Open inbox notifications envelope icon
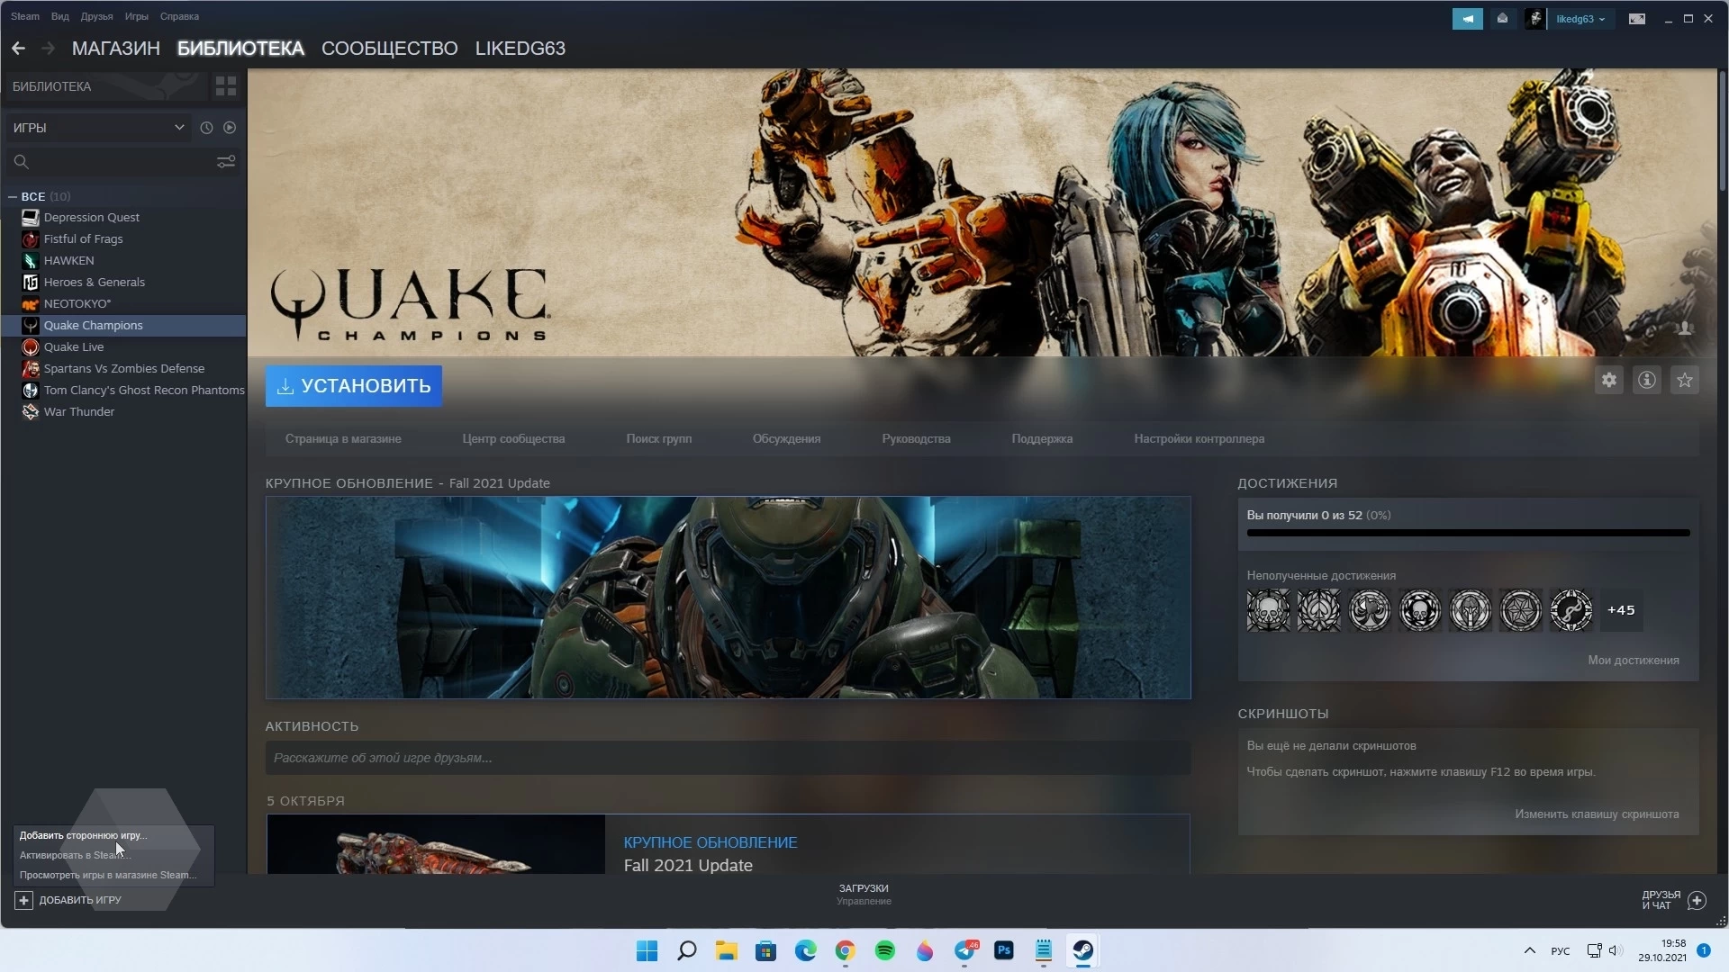1729x972 pixels. pyautogui.click(x=1502, y=19)
